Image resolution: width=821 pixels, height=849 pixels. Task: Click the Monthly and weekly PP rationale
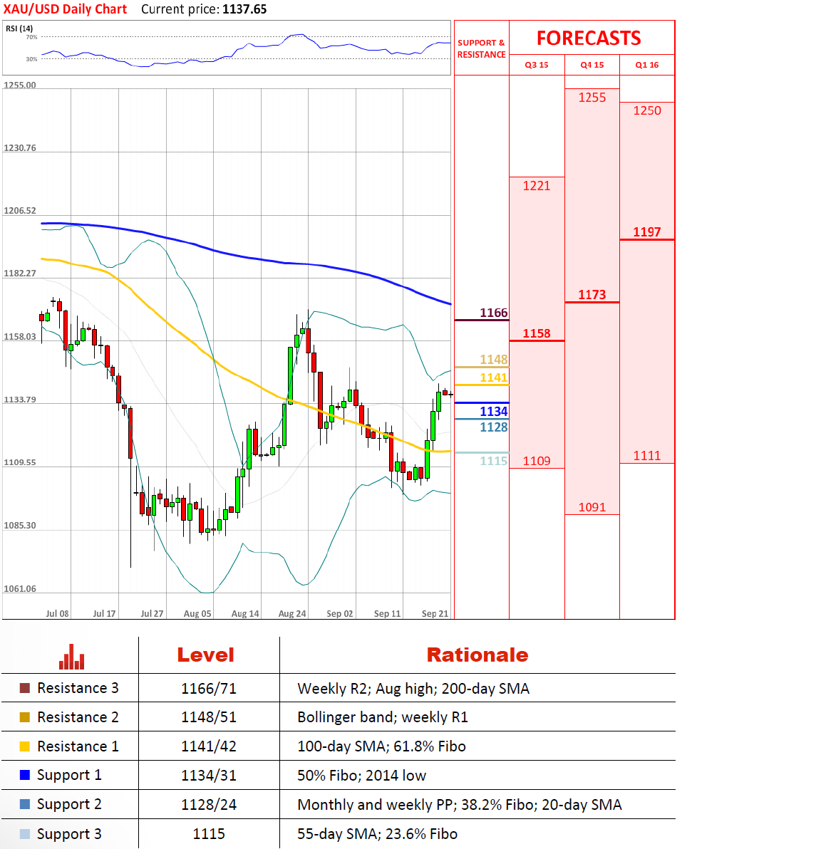click(460, 805)
